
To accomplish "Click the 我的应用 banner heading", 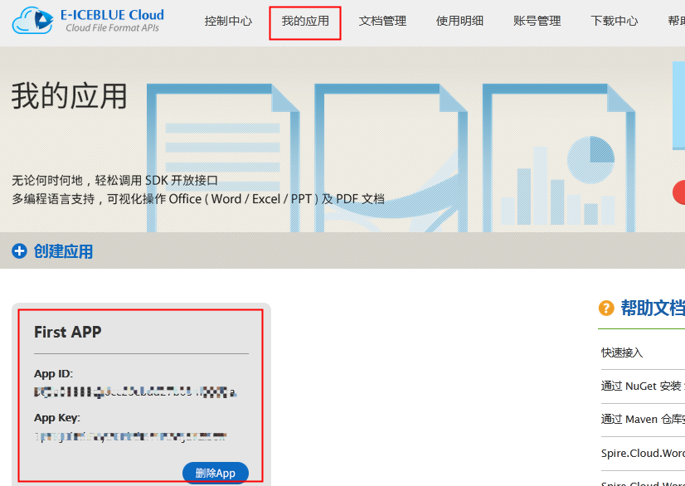I will click(69, 95).
